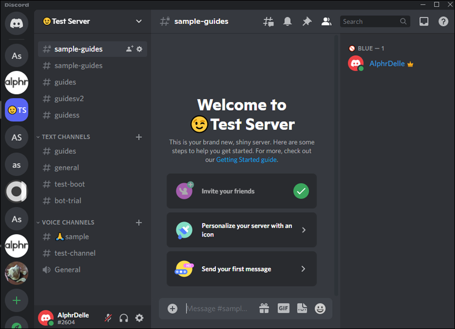Show pinned messages
Image resolution: width=455 pixels, height=329 pixels.
307,22
